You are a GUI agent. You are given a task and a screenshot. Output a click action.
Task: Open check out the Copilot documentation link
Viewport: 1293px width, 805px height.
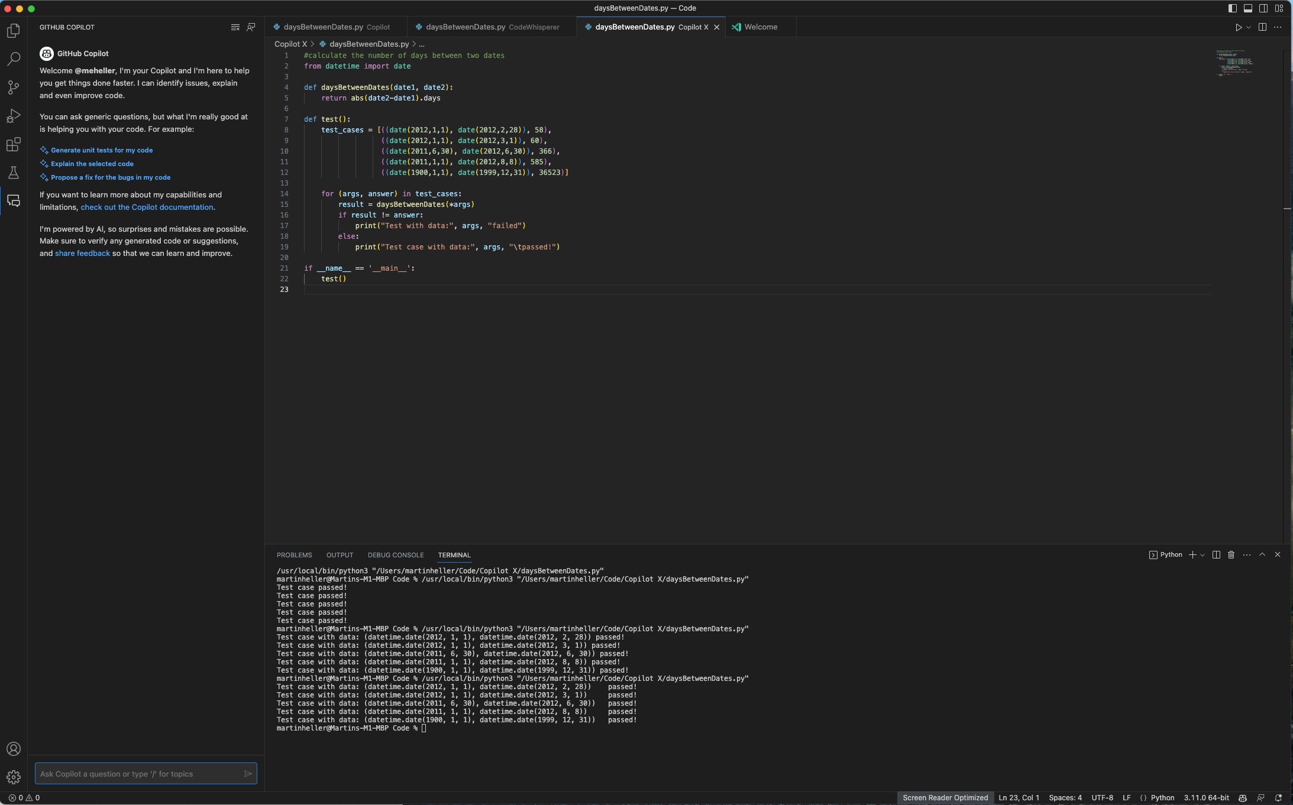(147, 207)
